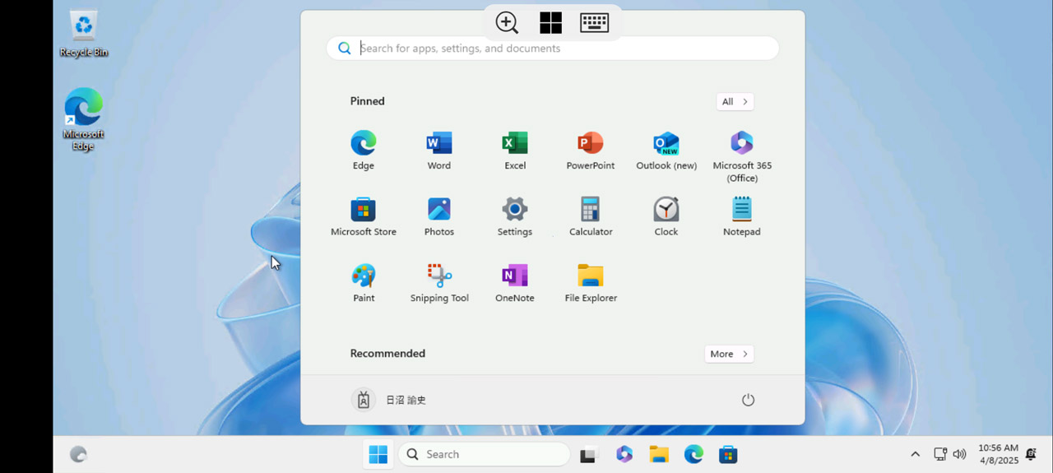This screenshot has width=1053, height=473.
Task: Click the zoom magnifier icon at top
Action: tap(507, 23)
